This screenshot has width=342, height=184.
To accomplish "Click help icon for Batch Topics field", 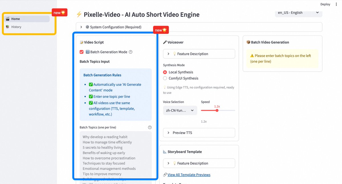I will pos(150,127).
